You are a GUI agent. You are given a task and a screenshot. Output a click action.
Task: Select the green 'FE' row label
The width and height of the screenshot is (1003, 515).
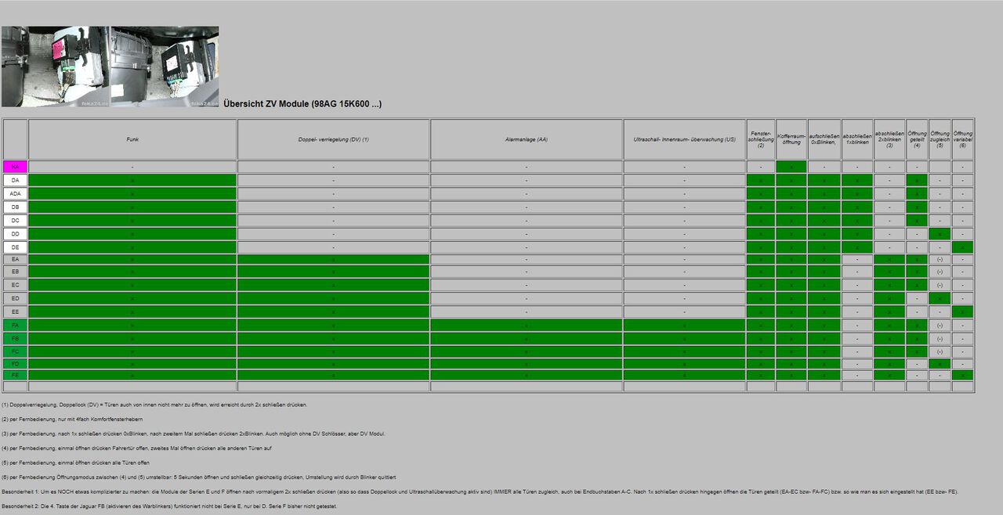16,375
